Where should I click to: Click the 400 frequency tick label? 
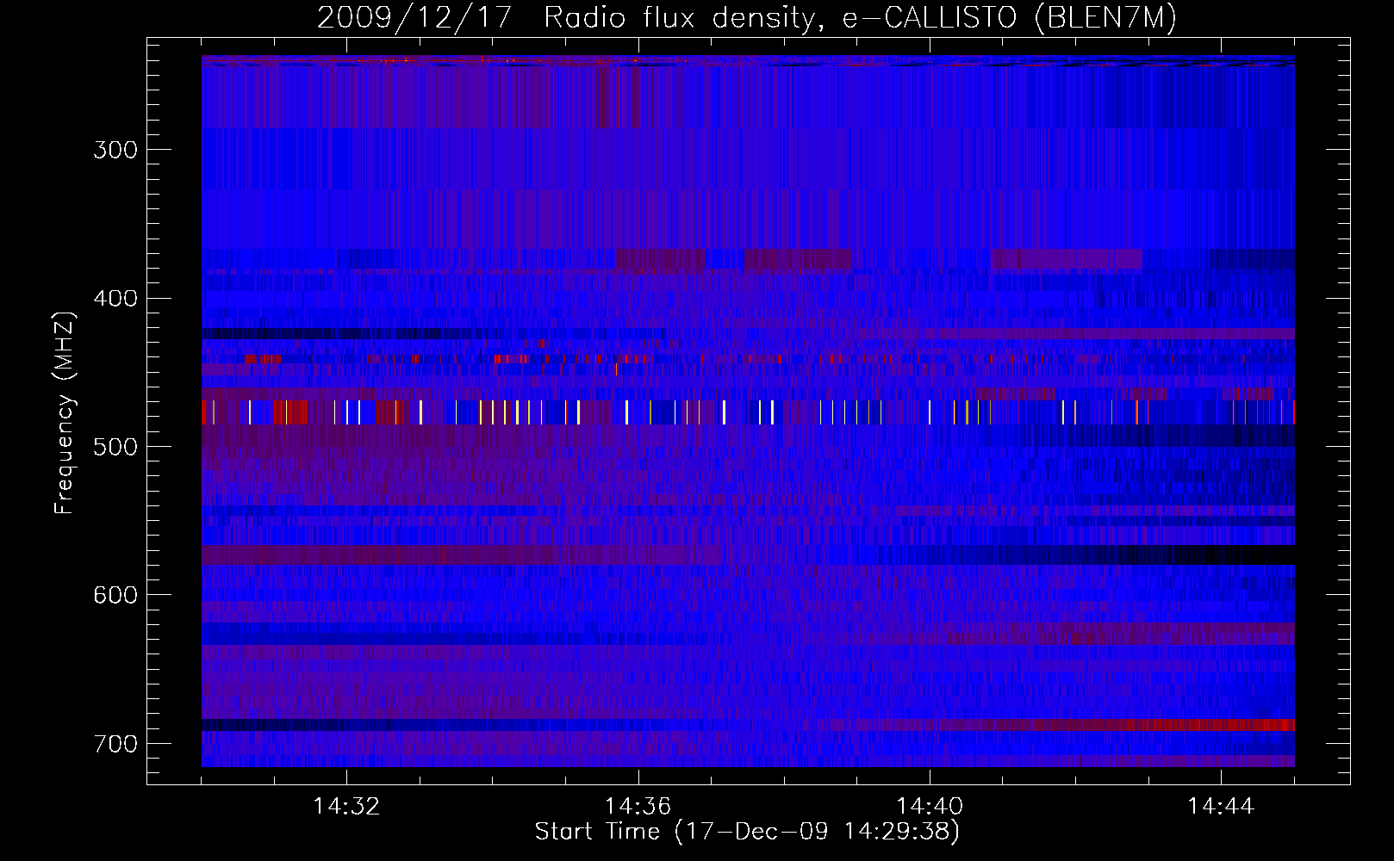pyautogui.click(x=115, y=299)
